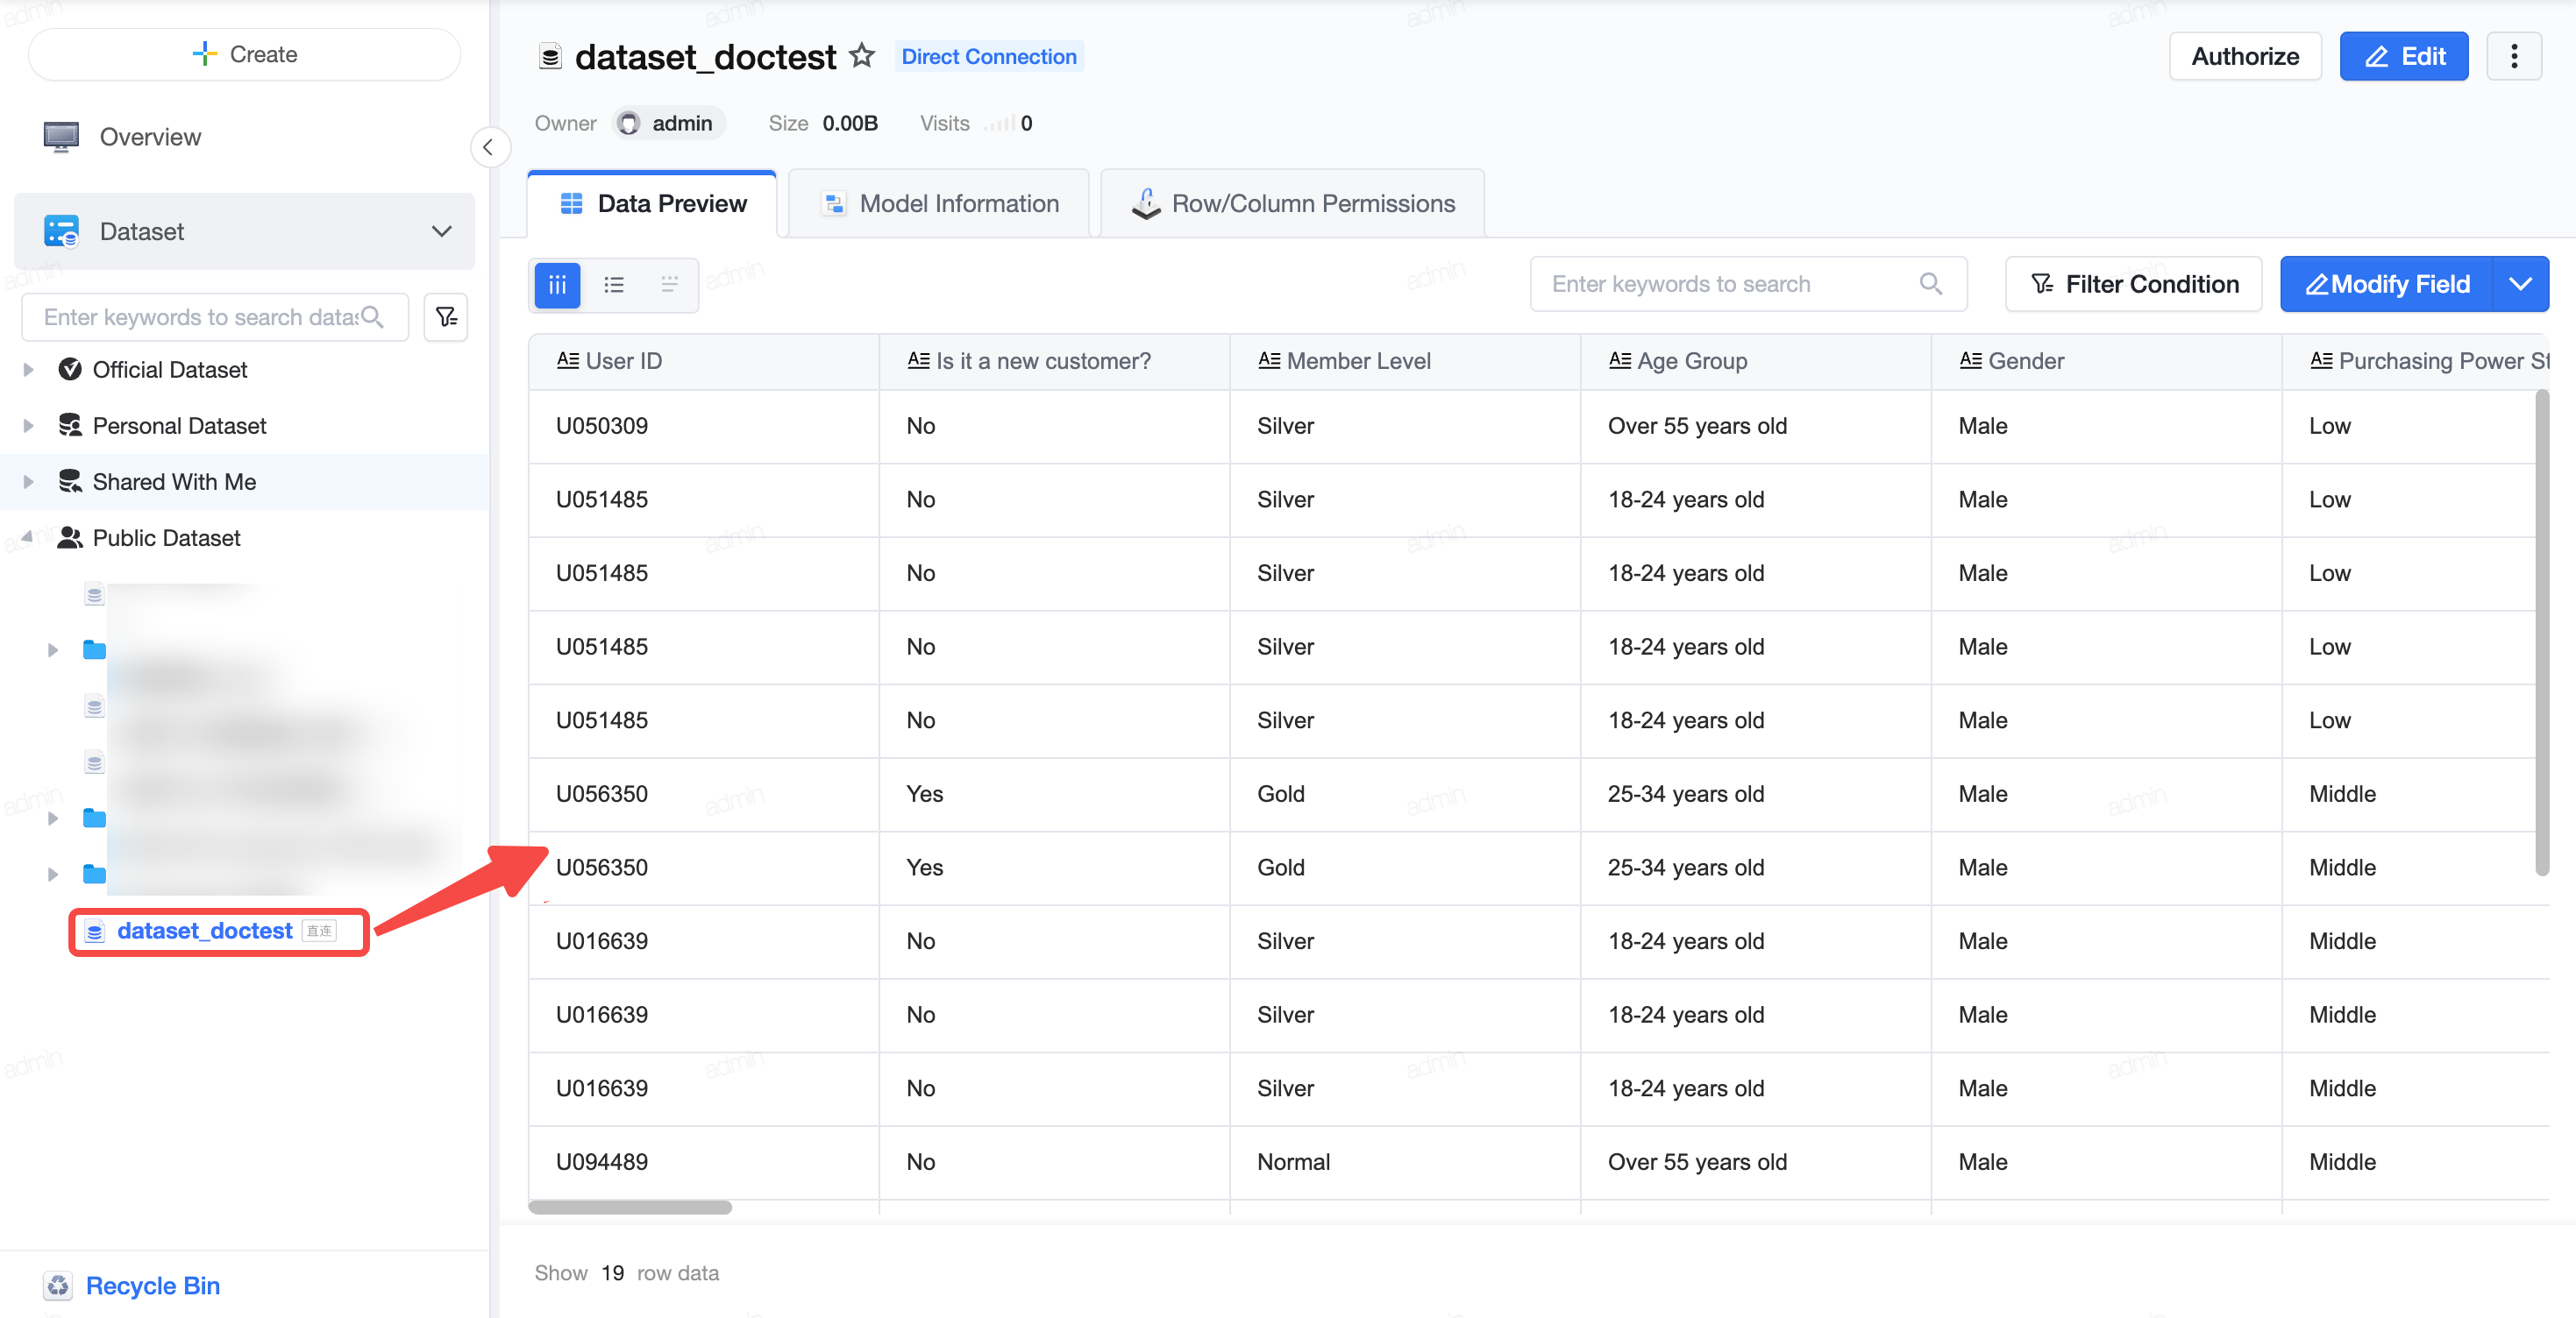Switch to the Model Information tab

click(x=939, y=204)
